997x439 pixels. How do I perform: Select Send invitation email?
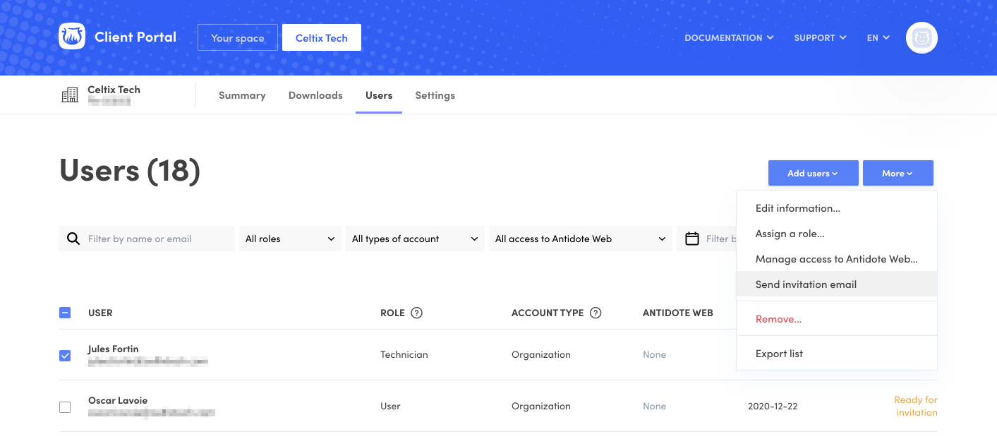point(837,284)
